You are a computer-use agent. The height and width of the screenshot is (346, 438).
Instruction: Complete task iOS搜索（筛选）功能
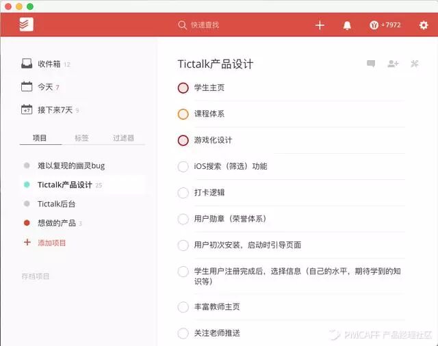tap(183, 167)
